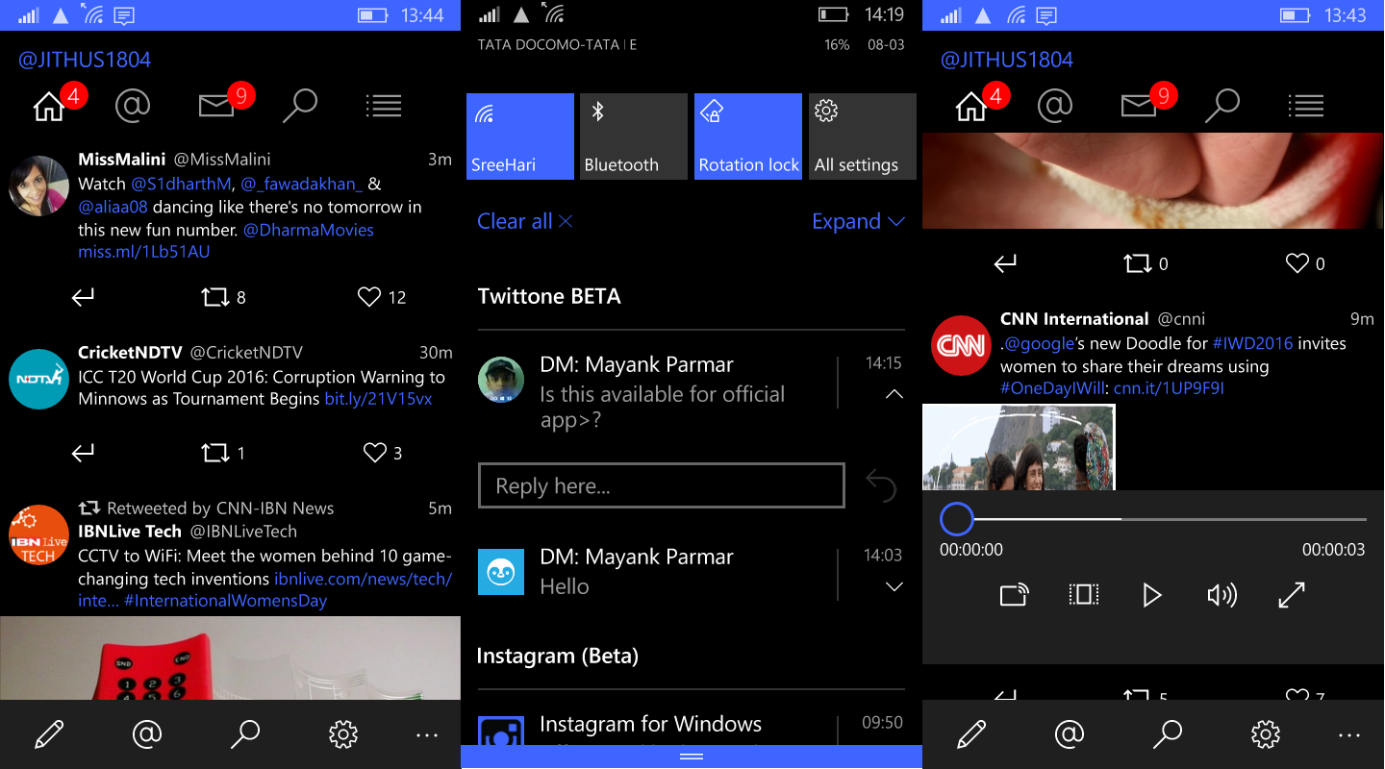
Task: Open settings gear in left bottom bar
Action: point(343,735)
